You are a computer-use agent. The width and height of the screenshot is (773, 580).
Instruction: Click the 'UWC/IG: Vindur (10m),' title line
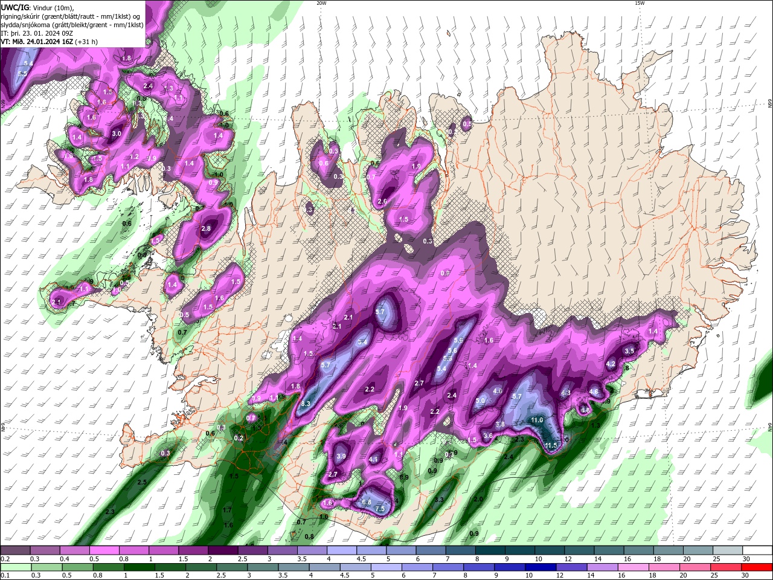coord(37,7)
